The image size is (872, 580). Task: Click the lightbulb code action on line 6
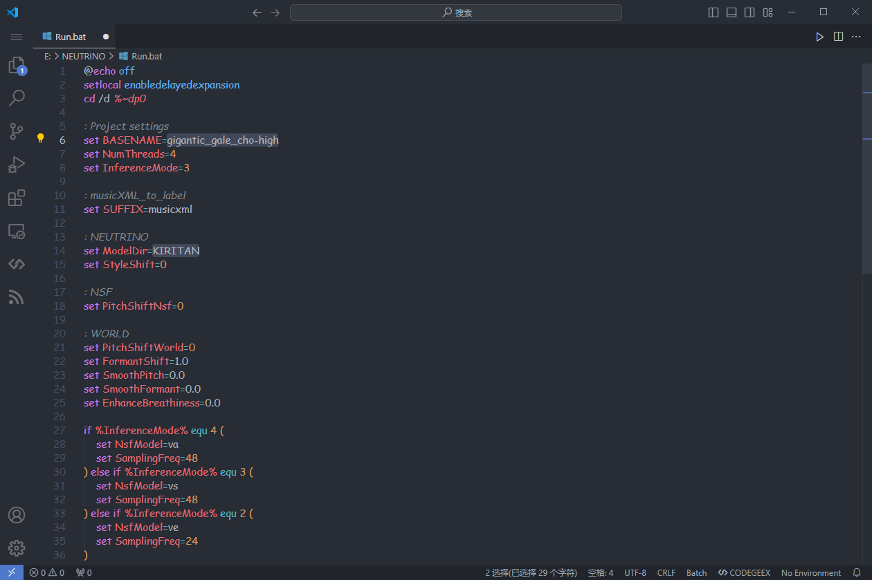click(40, 138)
